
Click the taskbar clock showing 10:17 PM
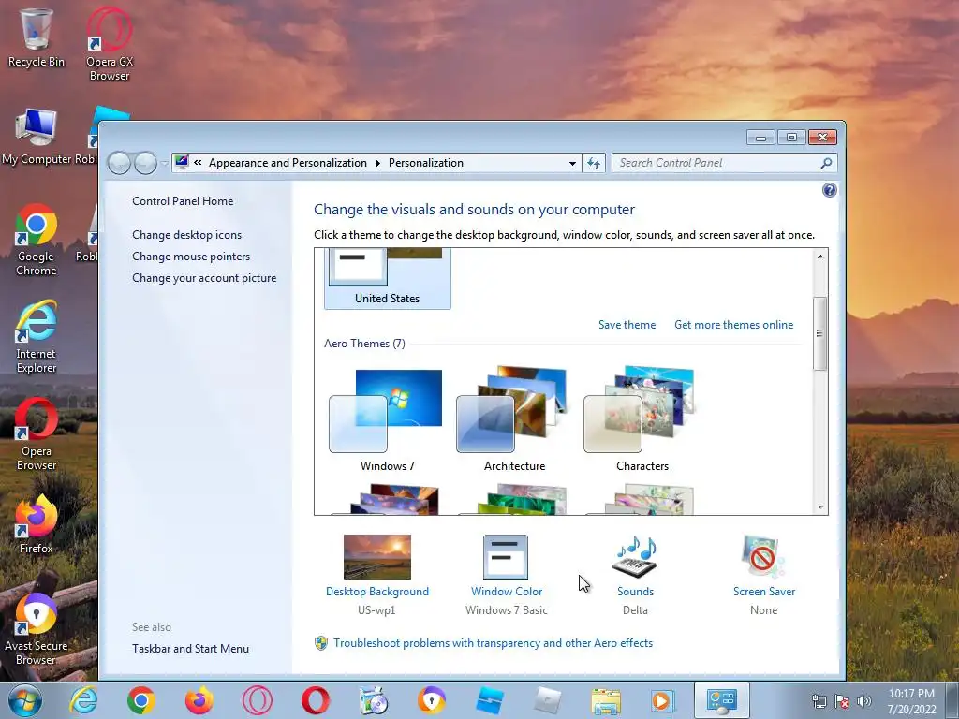[912, 701]
